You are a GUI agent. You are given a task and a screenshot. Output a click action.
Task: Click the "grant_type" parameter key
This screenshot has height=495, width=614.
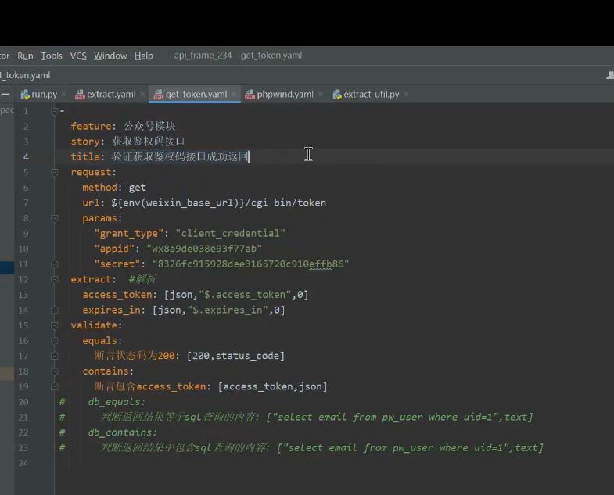coord(128,233)
